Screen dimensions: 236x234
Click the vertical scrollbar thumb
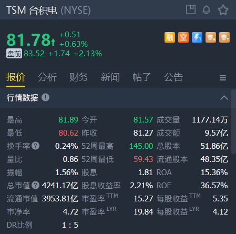pyautogui.click(x=233, y=122)
